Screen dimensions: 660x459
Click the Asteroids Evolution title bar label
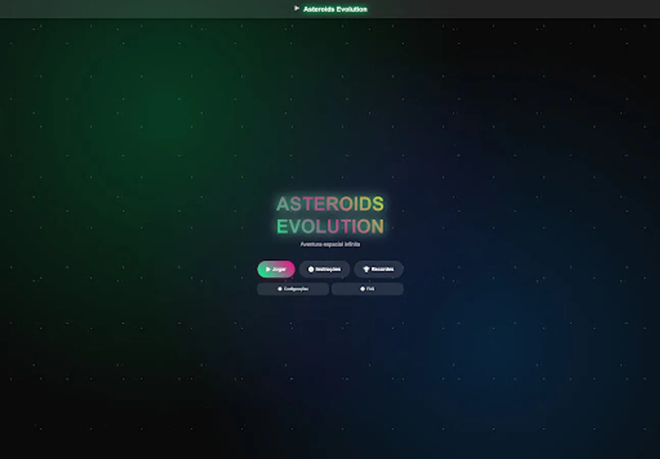(x=335, y=9)
